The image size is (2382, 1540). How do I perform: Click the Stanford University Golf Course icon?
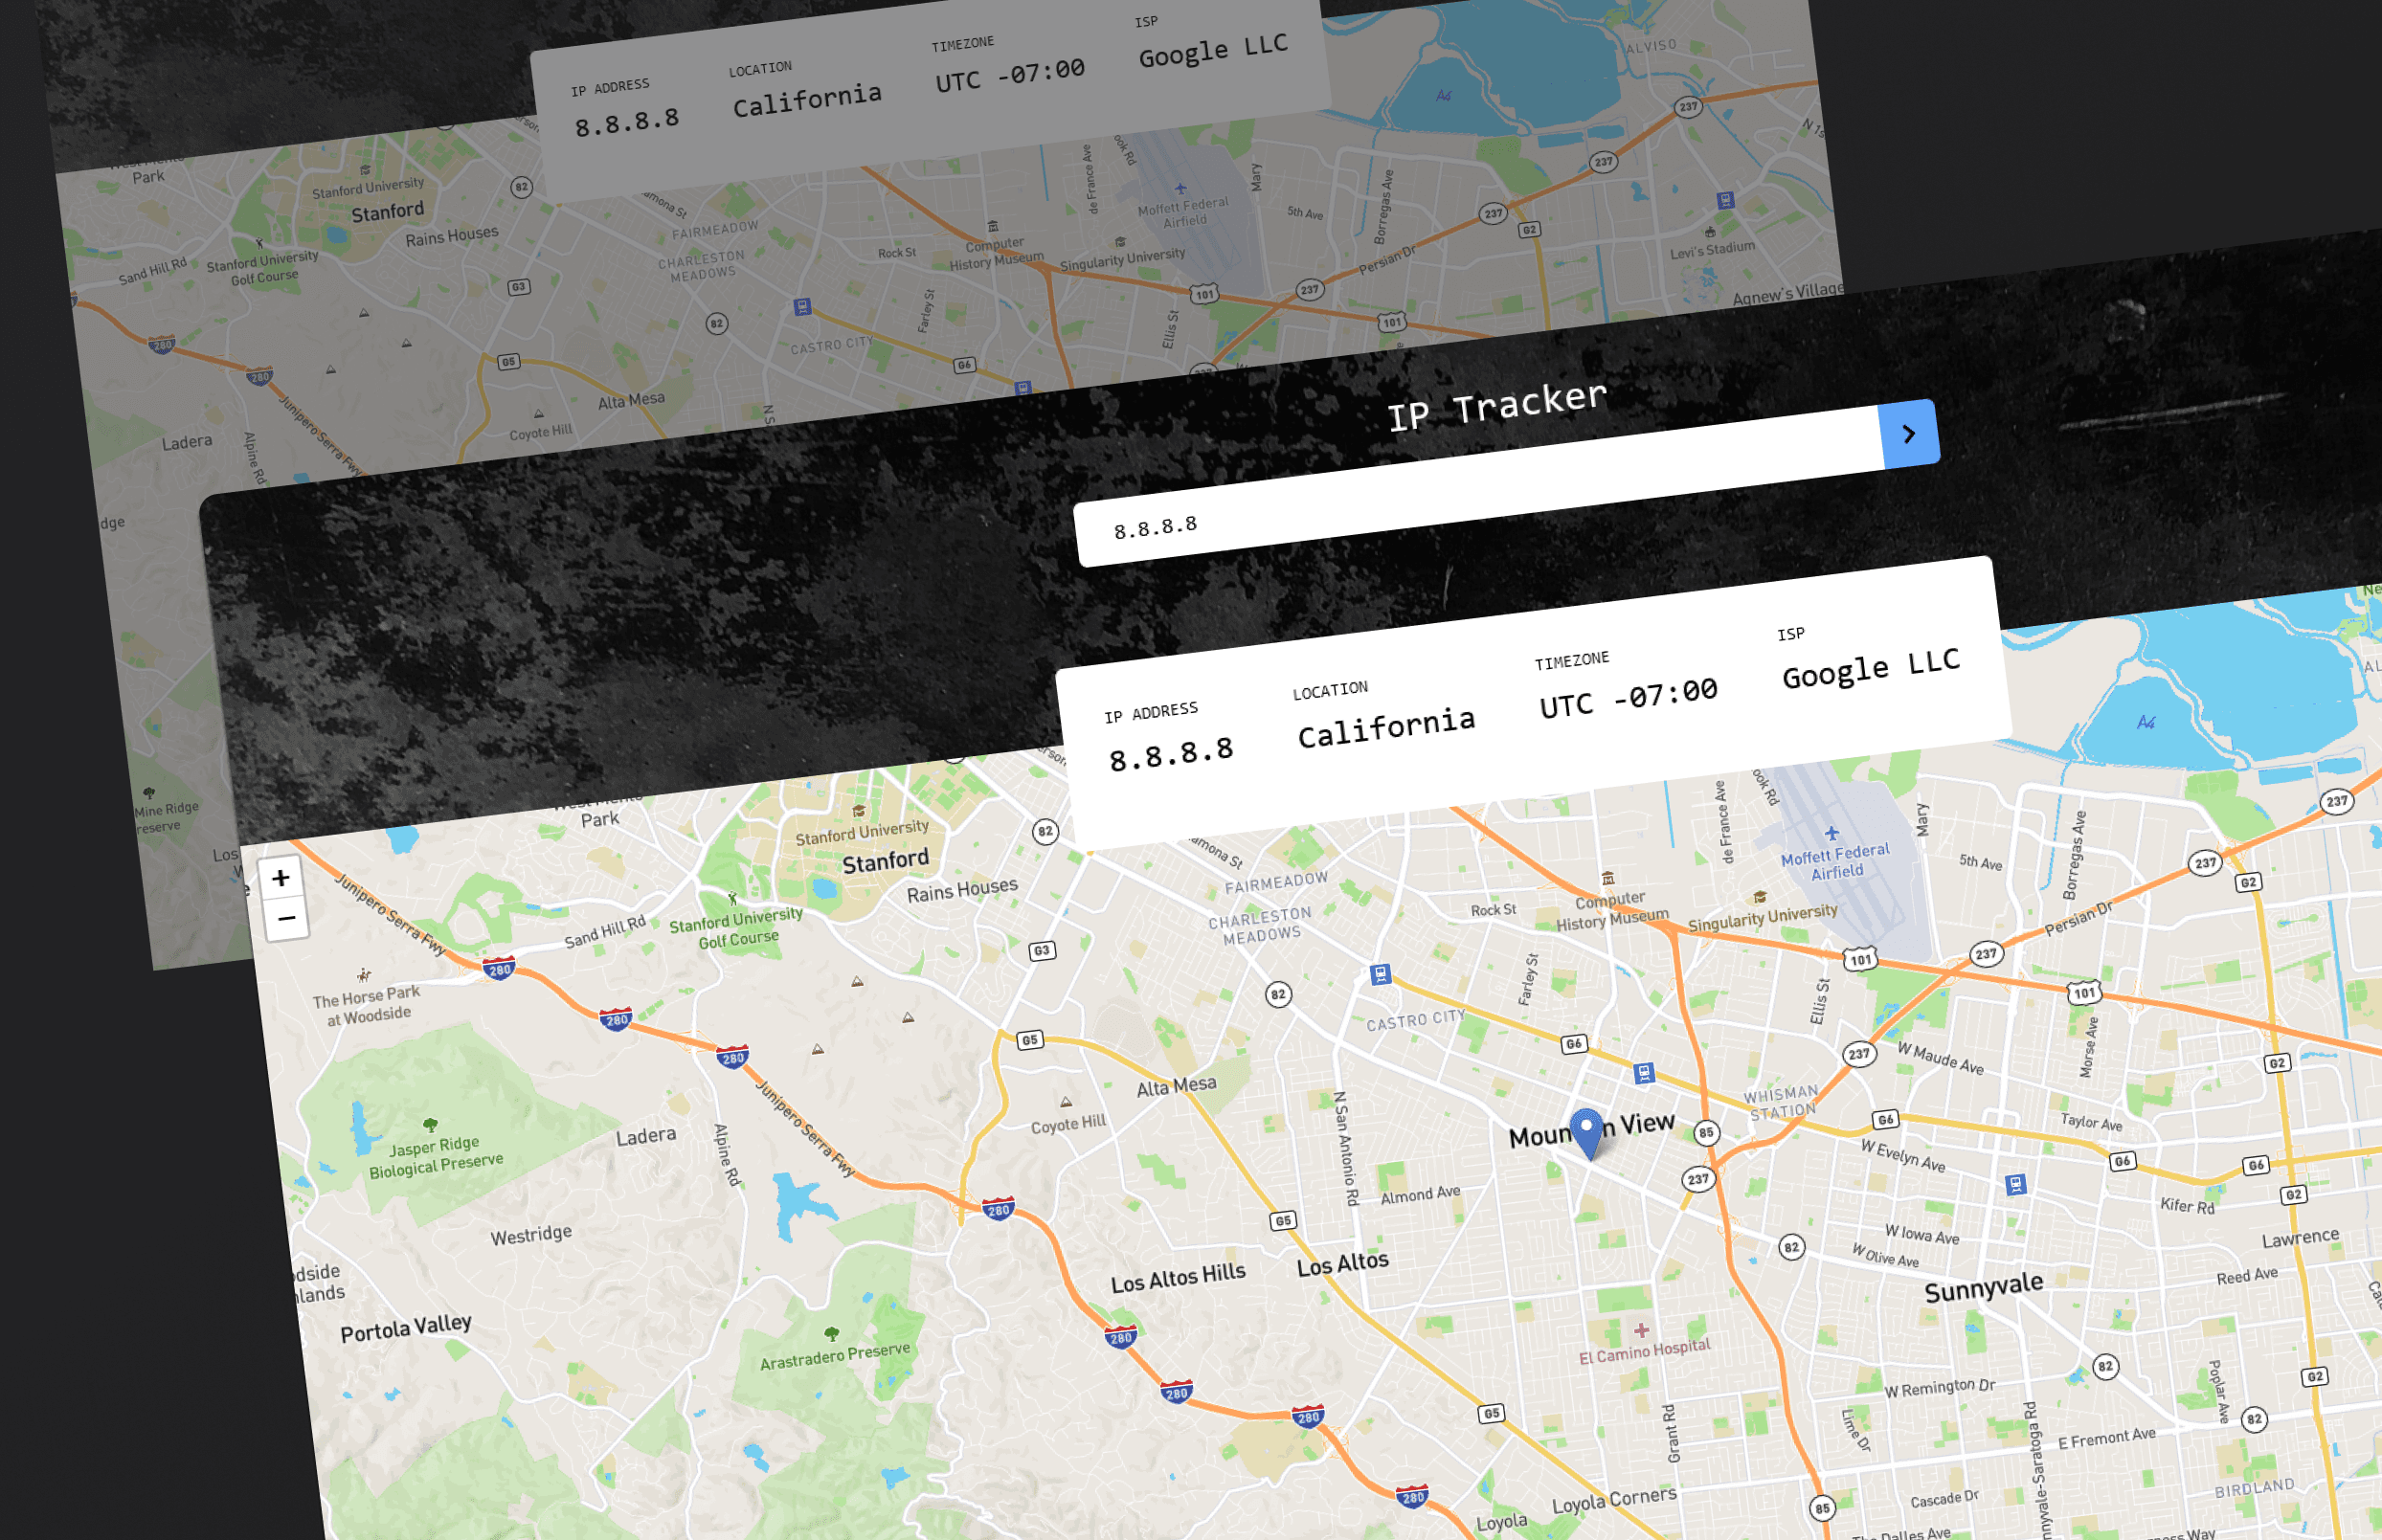(x=733, y=898)
